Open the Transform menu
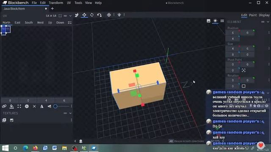Image resolution: width=271 pixels, height=152 pixels. (x=56, y=3)
